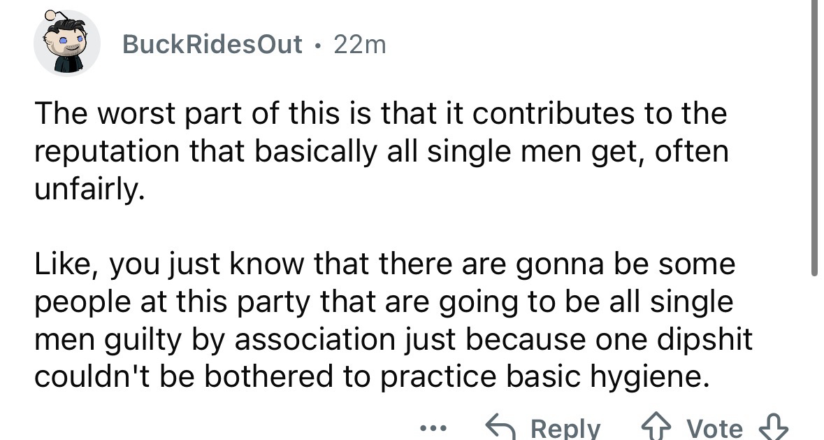Click the paragraph starting "Like, you just know"
The image size is (824, 440).
393,321
